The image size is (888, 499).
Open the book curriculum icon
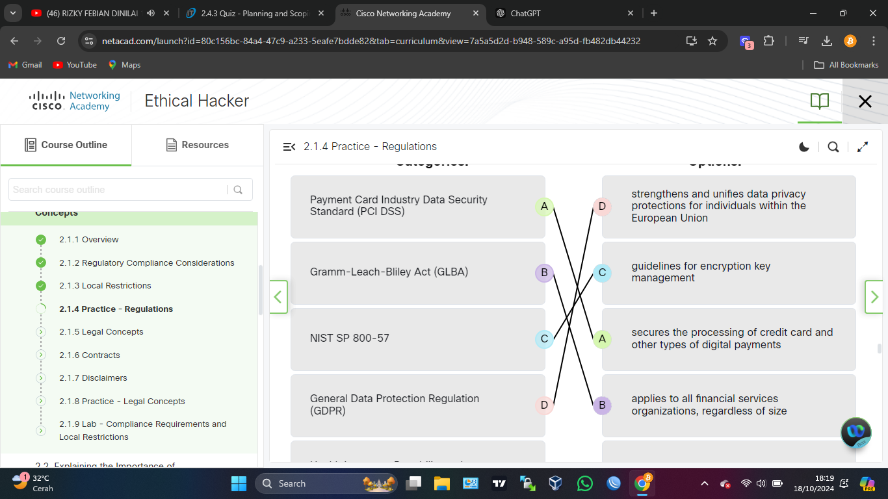coord(820,101)
